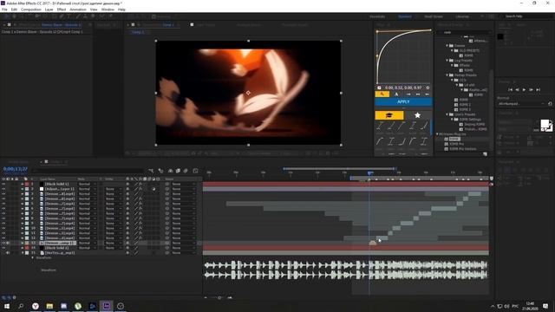The width and height of the screenshot is (555, 312).
Task: Click the current timecode 0;00;13;27
Action: pyautogui.click(x=16, y=169)
